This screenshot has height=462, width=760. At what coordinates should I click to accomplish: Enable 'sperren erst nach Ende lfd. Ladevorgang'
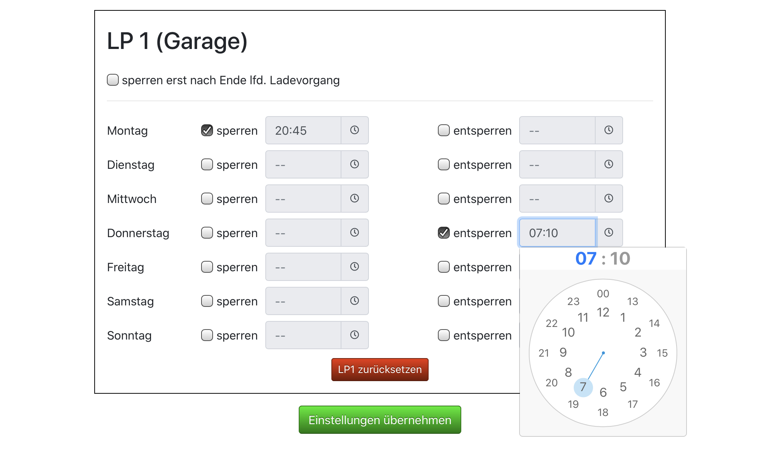(x=113, y=80)
